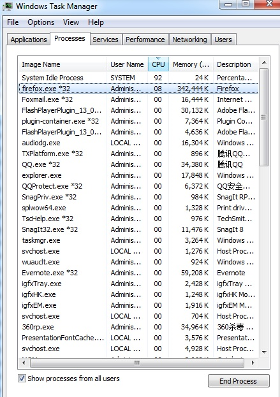The width and height of the screenshot is (280, 397).
Task: Select svchost.exe row using 1,276 K
Action: (x=138, y=251)
